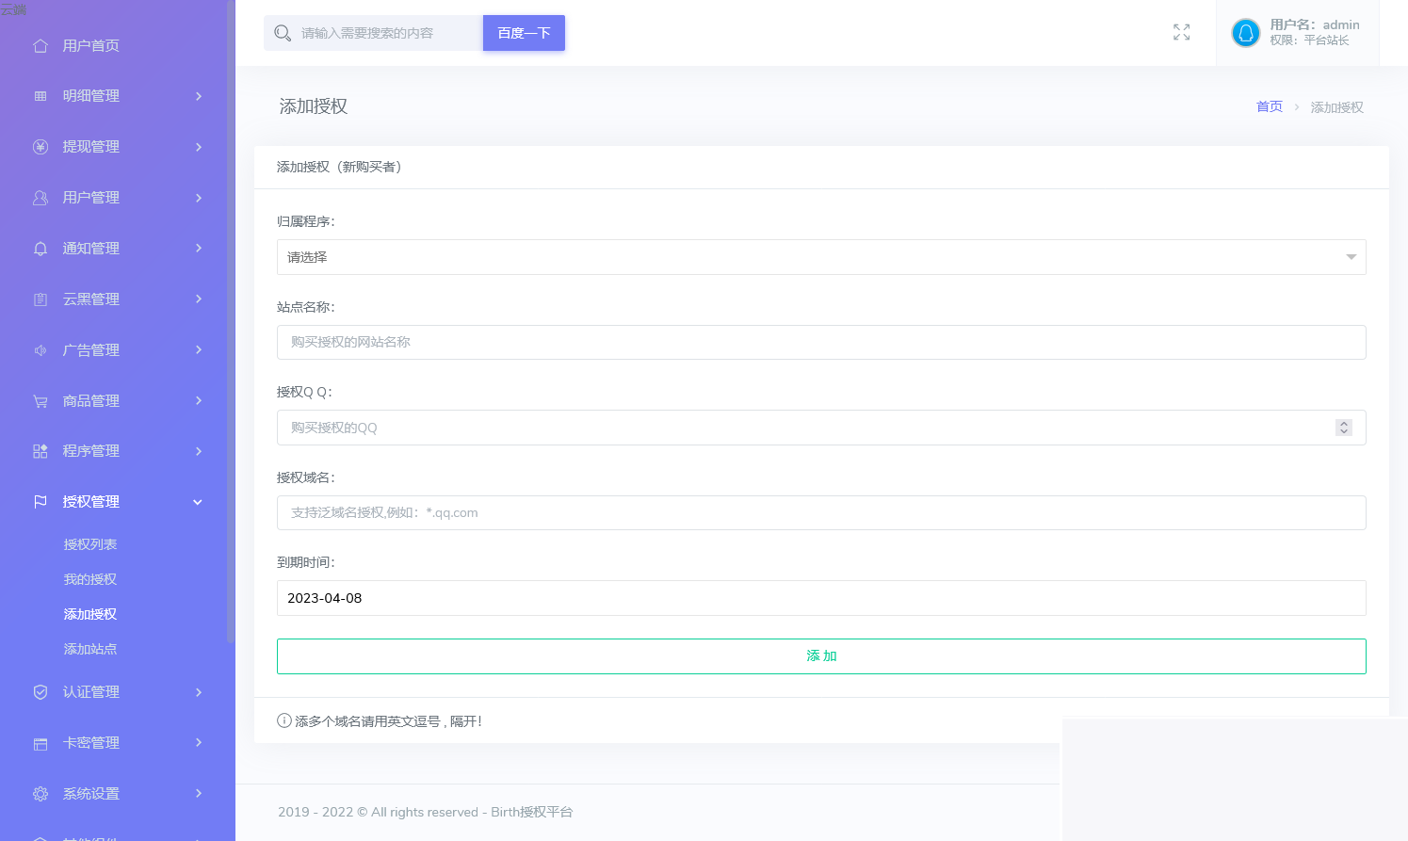Click the 首页 breadcrumb link
The image size is (1408, 841).
click(1269, 107)
